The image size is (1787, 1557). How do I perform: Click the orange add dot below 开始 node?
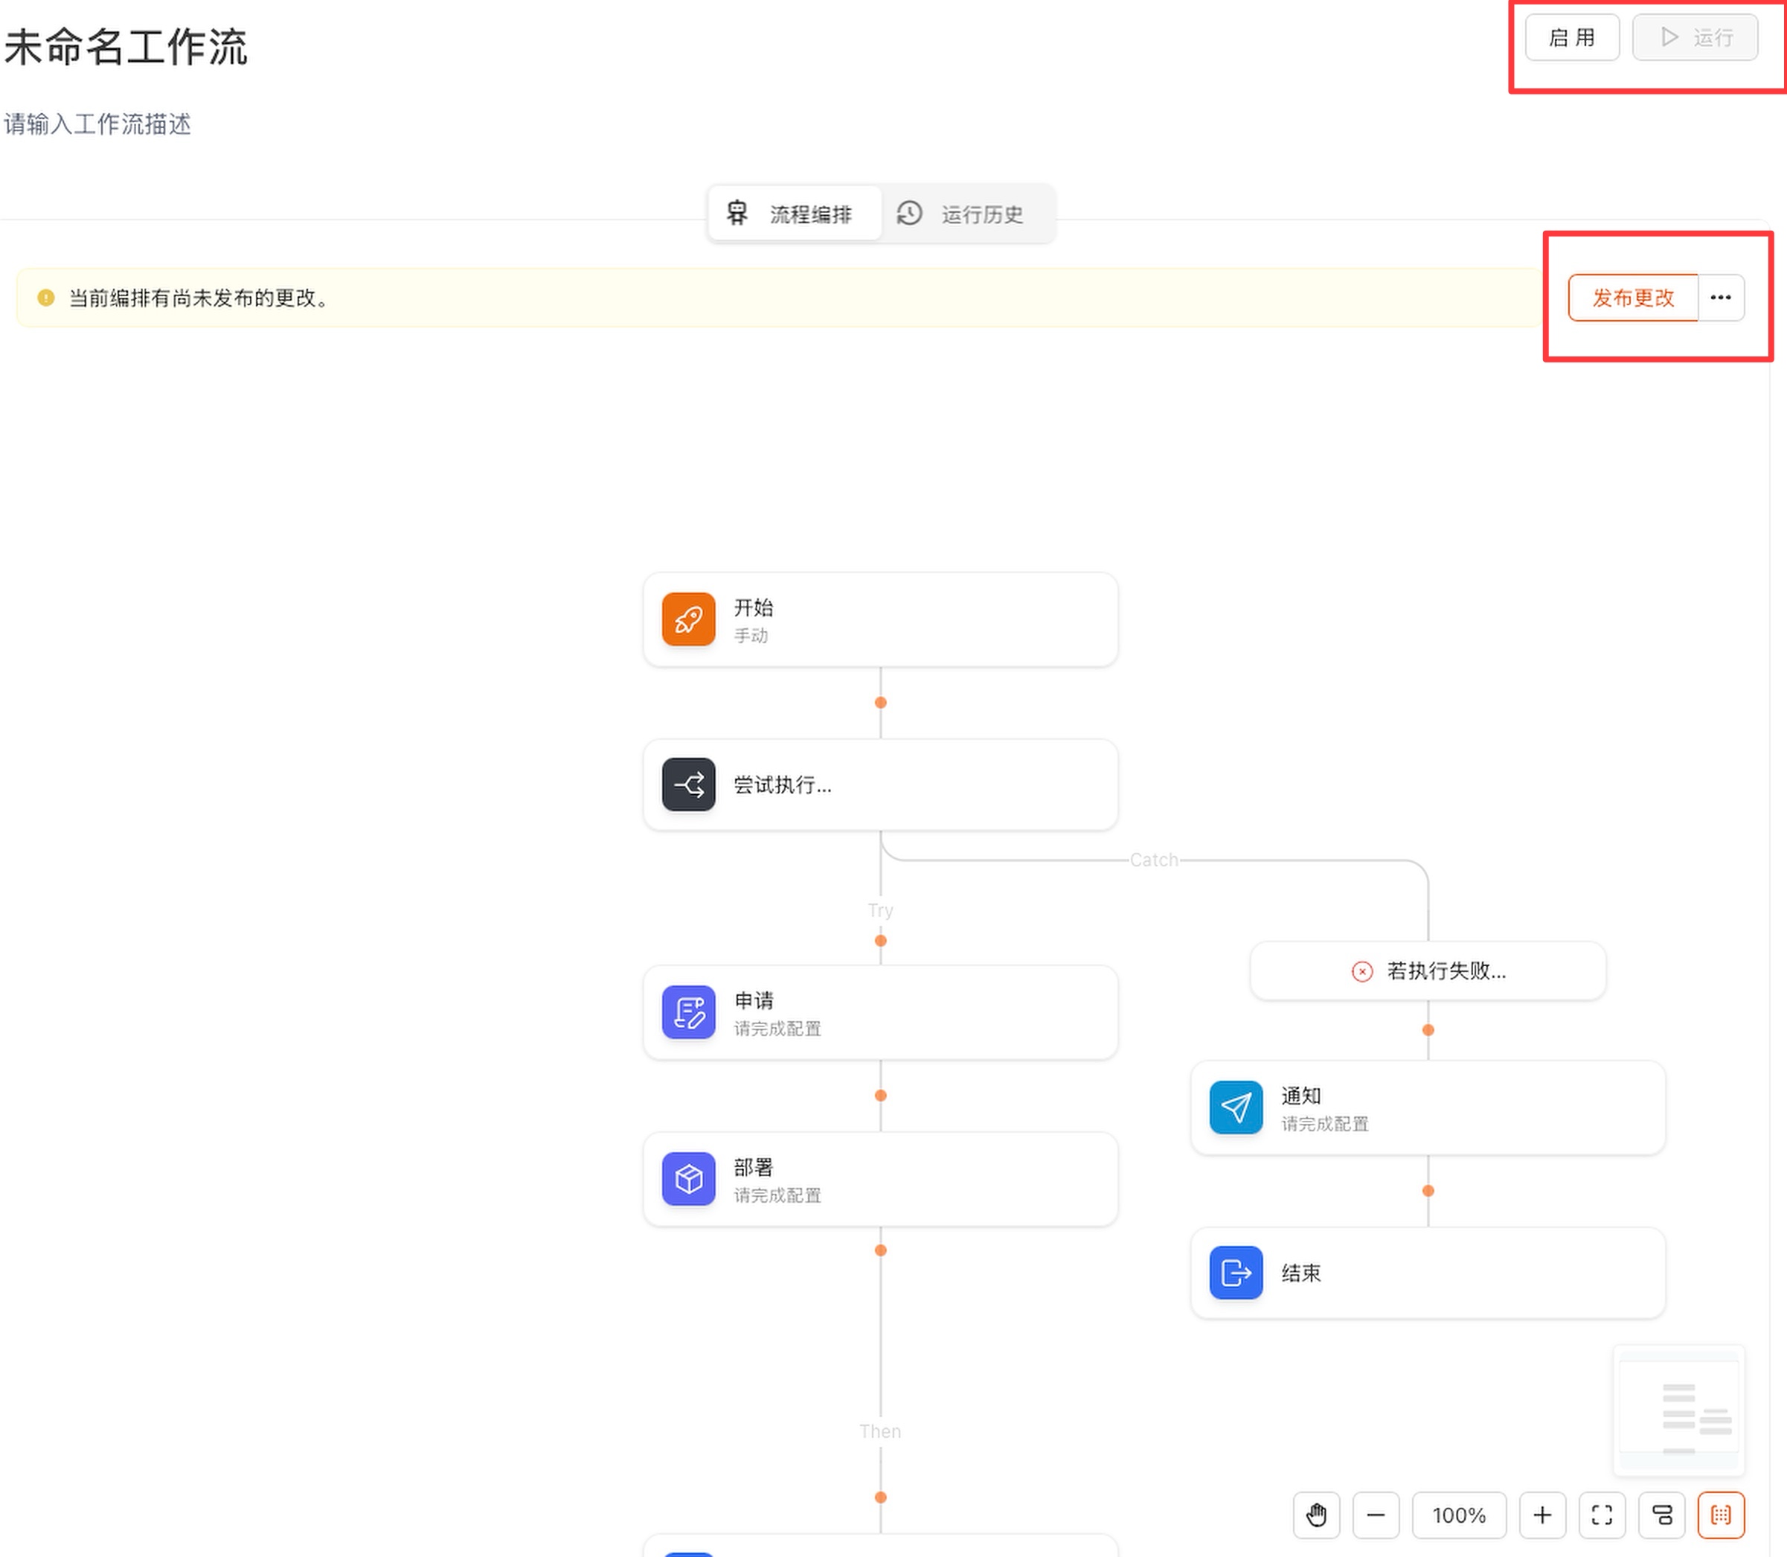[x=880, y=702]
